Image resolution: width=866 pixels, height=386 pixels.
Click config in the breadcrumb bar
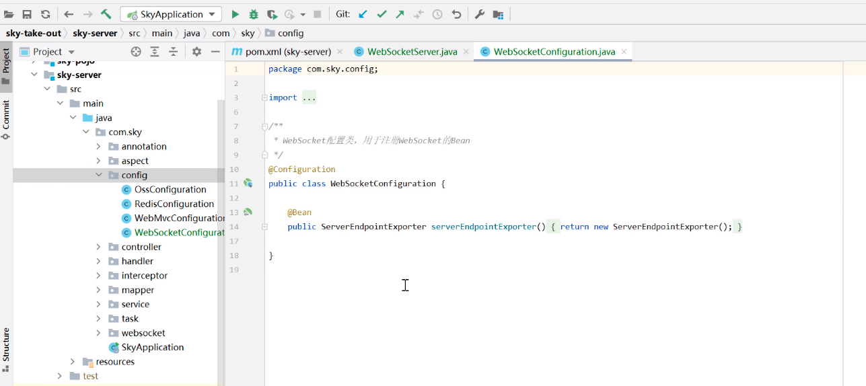coord(285,33)
